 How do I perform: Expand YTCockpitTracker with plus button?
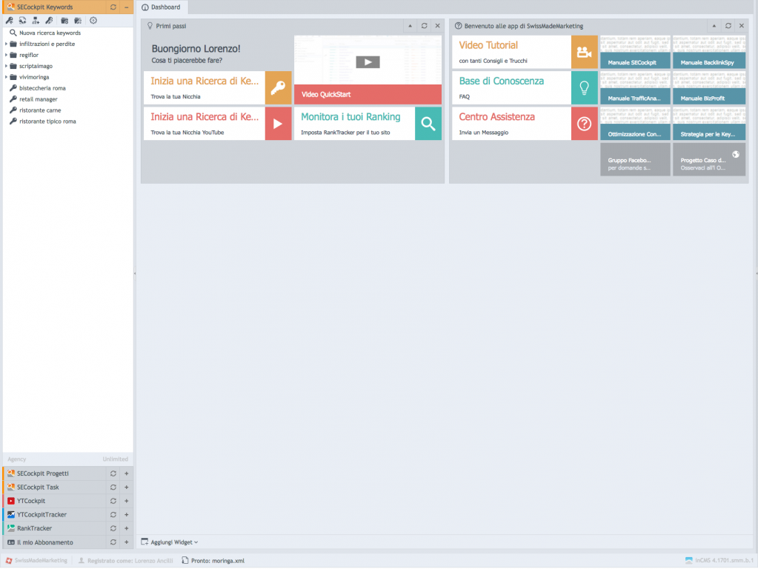[127, 515]
